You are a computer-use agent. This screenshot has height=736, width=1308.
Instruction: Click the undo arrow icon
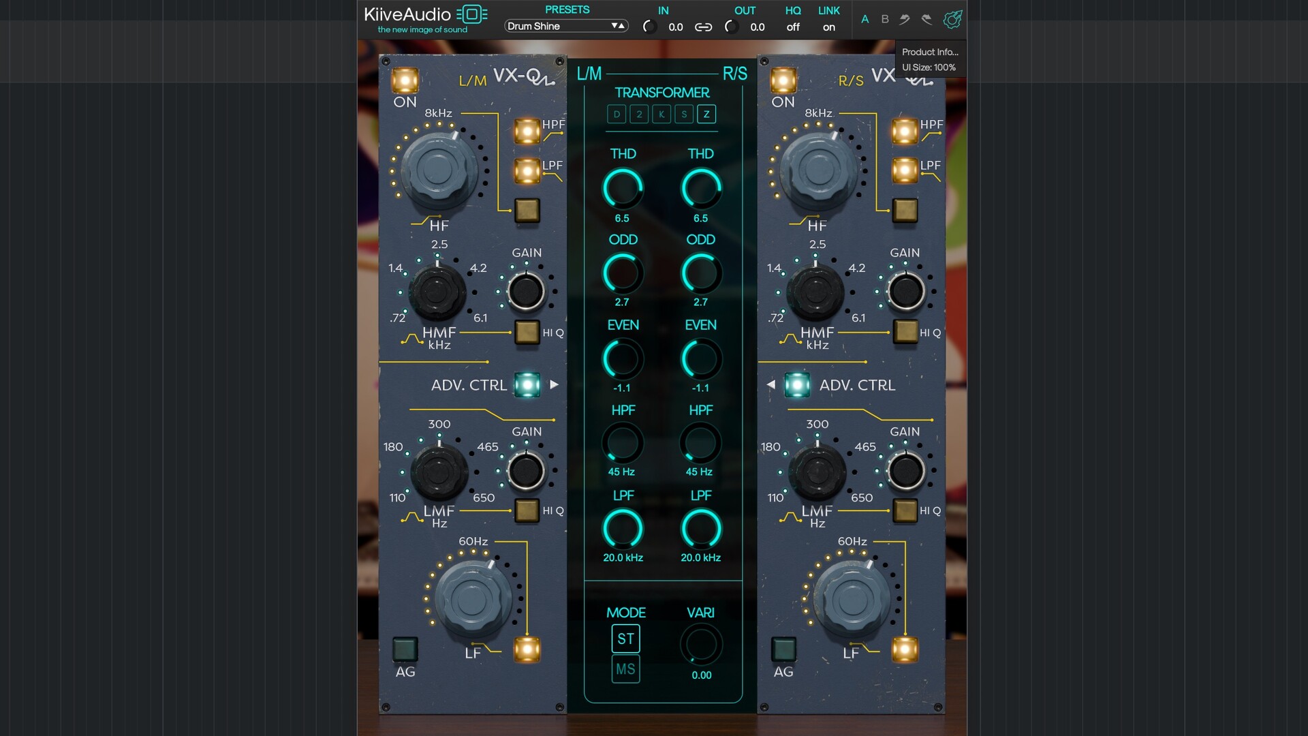[905, 19]
